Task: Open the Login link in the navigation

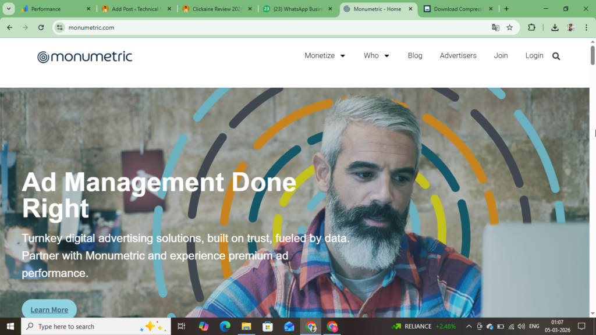Action: click(x=534, y=56)
